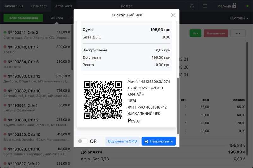Select order № 193827, Стіл 12
The width and height of the screenshot is (253, 168).
pos(37,164)
